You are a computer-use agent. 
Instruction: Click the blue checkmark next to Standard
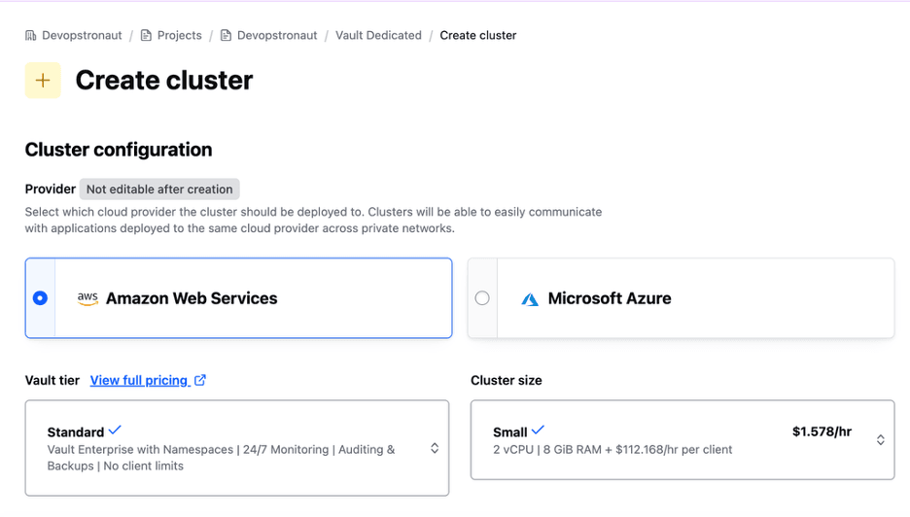tap(116, 431)
